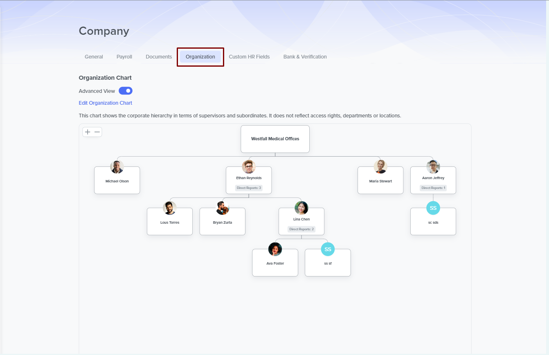This screenshot has height=355, width=549.
Task: Select the Bryan Zurta card
Action: [x=223, y=223]
